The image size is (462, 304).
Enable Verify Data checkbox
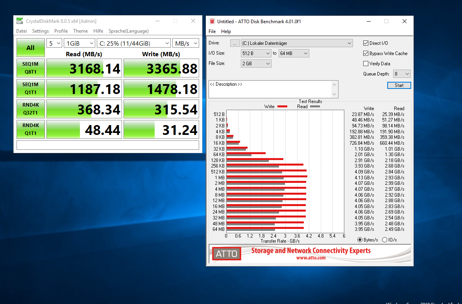(366, 63)
